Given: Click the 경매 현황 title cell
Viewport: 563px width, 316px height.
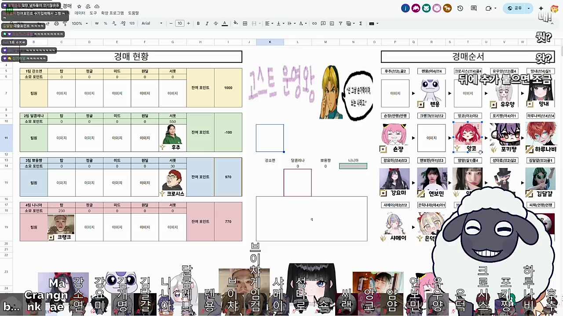Looking at the screenshot, I should point(131,57).
